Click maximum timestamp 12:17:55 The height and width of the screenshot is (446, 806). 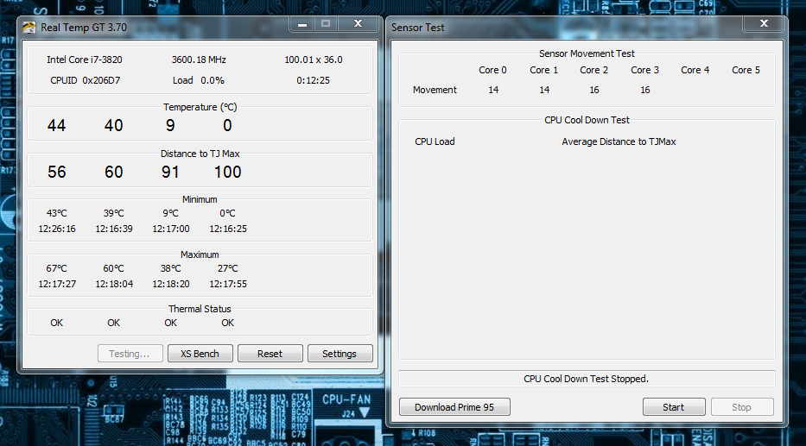point(228,284)
